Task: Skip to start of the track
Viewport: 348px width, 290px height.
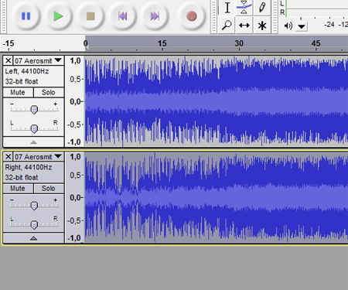Action: point(123,16)
